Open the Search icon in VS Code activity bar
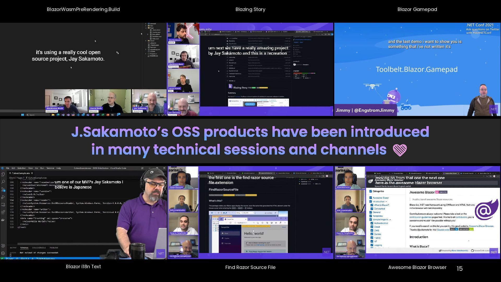 [3, 181]
